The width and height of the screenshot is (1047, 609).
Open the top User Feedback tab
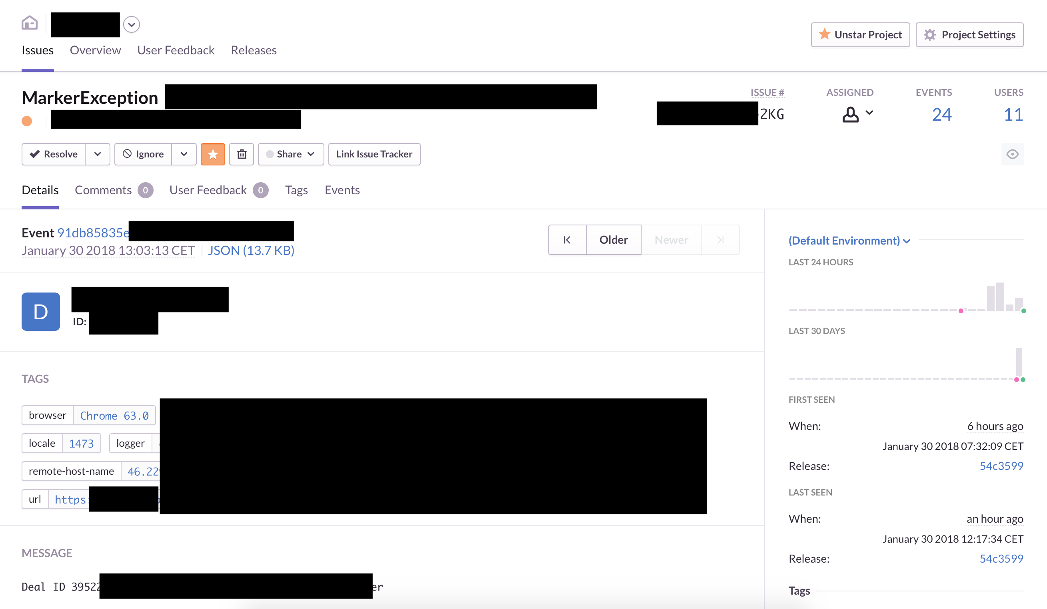(x=176, y=50)
